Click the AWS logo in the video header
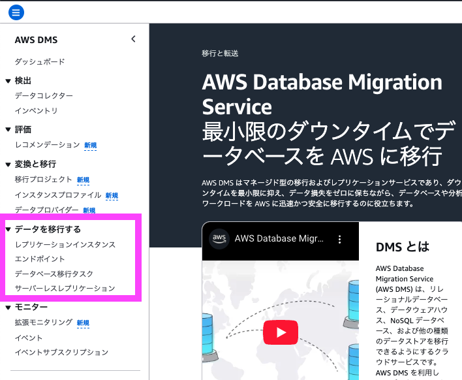 pyautogui.click(x=219, y=238)
